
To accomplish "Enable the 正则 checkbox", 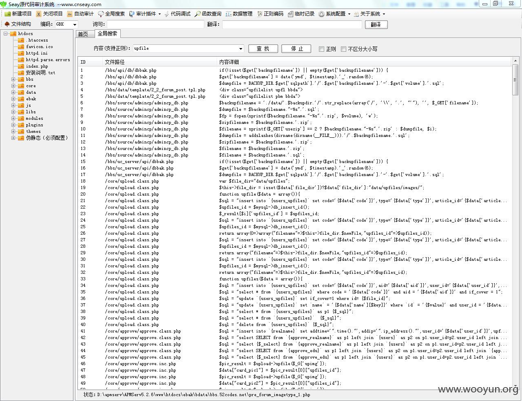I will pyautogui.click(x=321, y=49).
